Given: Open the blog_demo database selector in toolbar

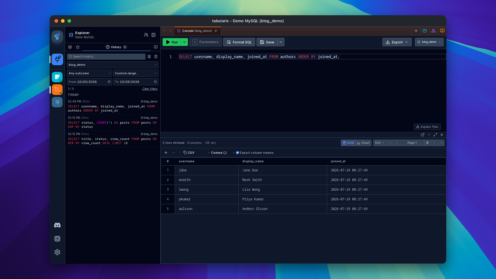Looking at the screenshot, I should 429,42.
